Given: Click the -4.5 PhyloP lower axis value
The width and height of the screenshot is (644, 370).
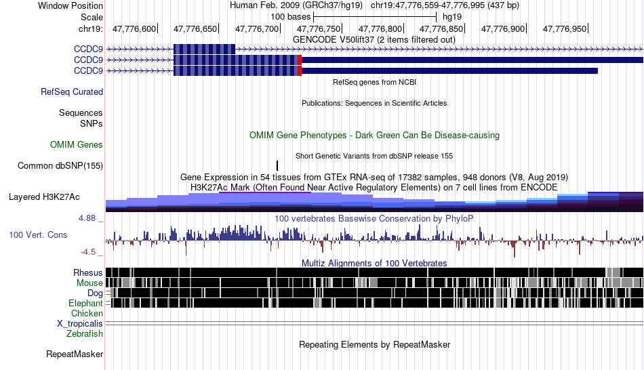Looking at the screenshot, I should pyautogui.click(x=88, y=251).
